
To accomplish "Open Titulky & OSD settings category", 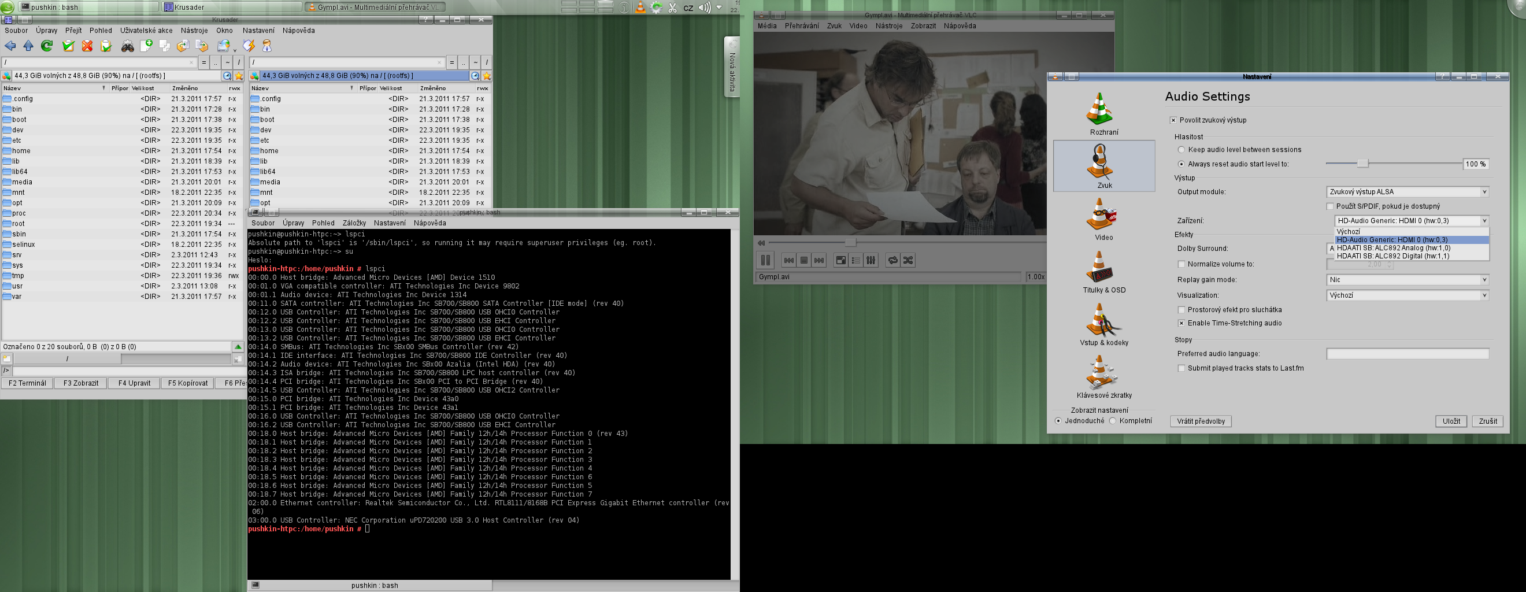I will [x=1103, y=271].
